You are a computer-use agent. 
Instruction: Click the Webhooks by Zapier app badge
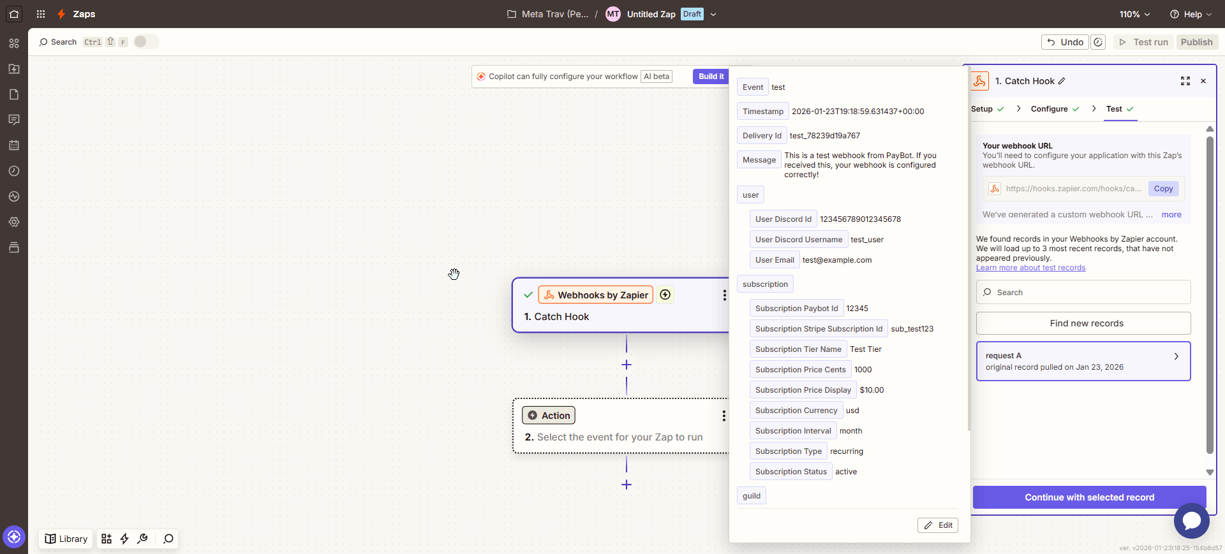595,295
